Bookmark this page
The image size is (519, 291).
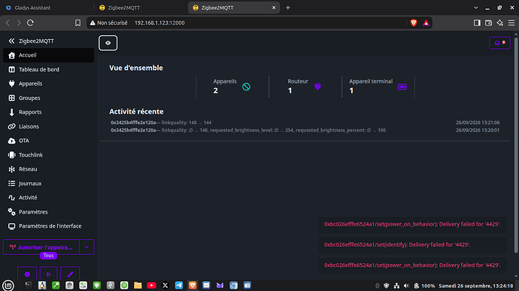point(77,23)
